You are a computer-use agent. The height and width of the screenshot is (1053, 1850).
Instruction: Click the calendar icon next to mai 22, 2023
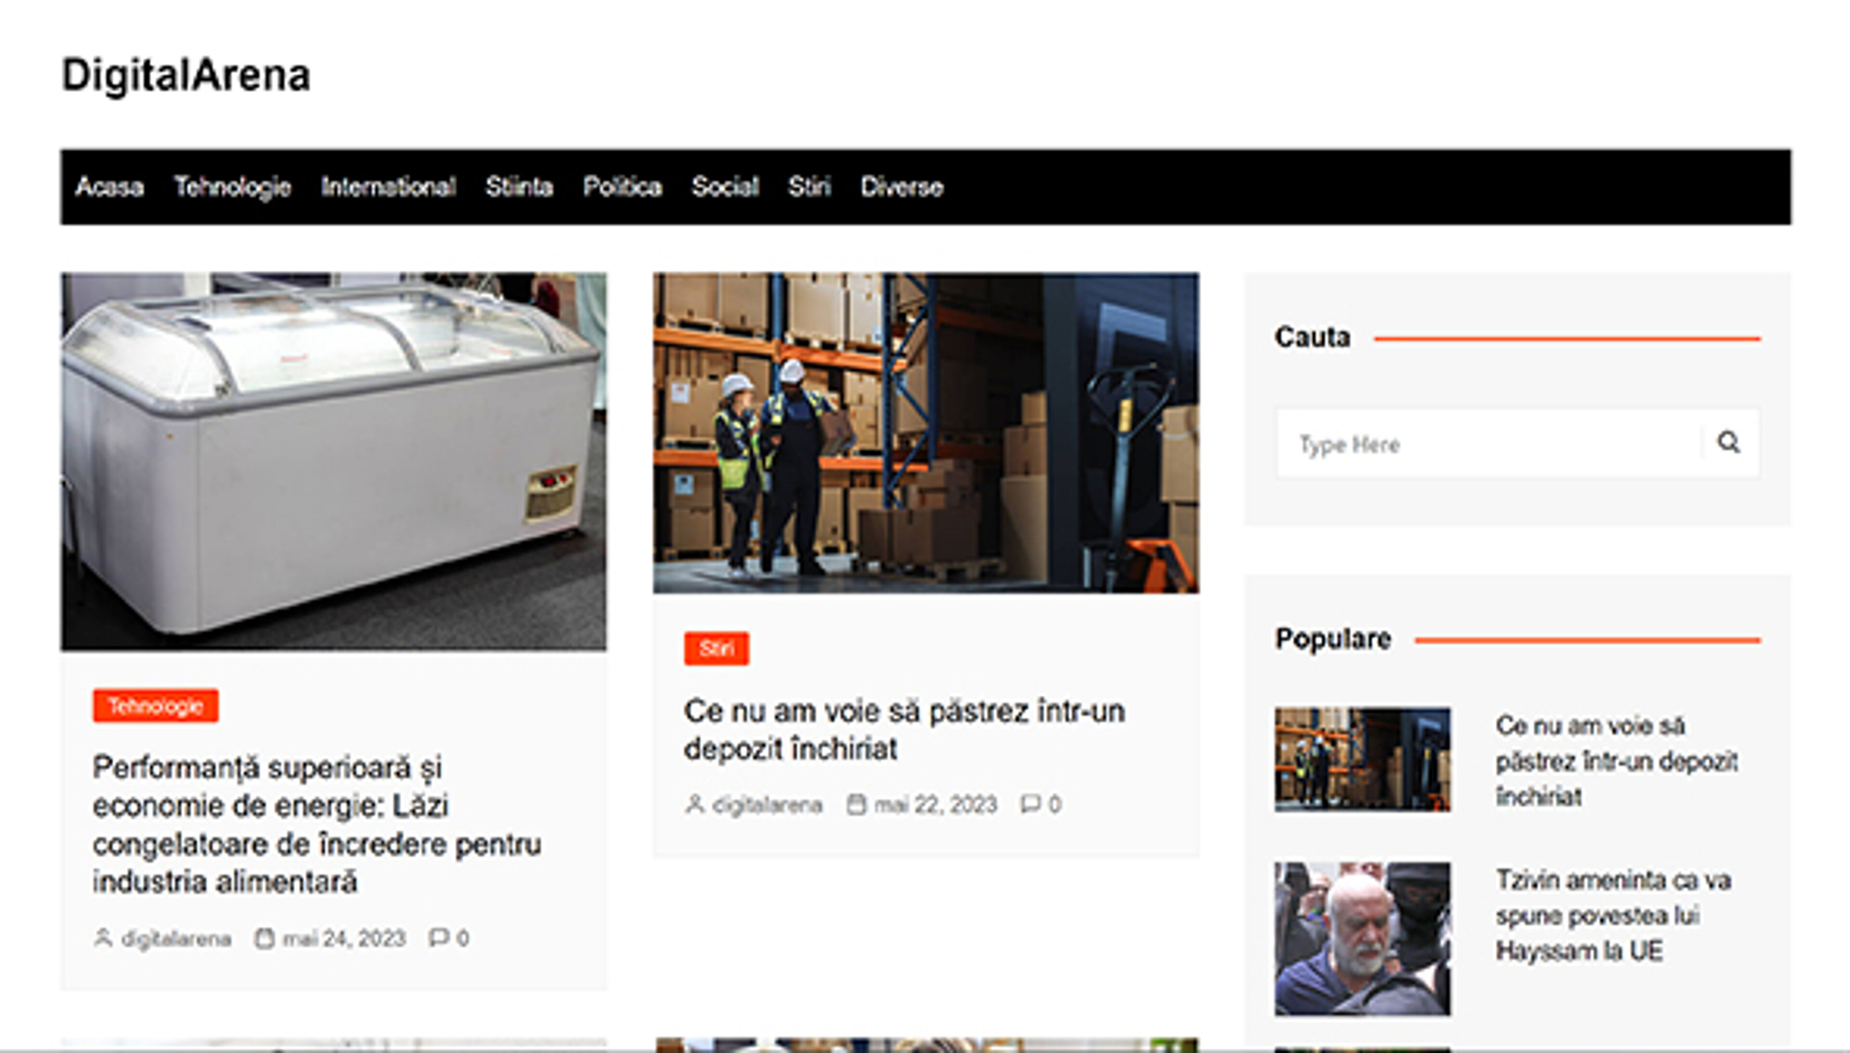point(857,803)
